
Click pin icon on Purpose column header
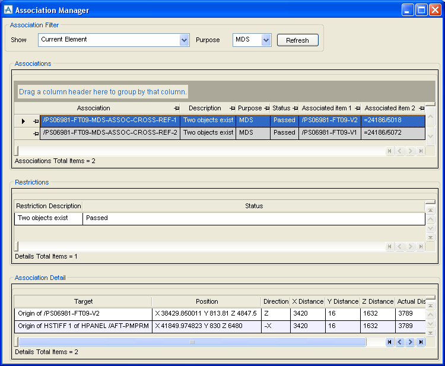point(266,109)
